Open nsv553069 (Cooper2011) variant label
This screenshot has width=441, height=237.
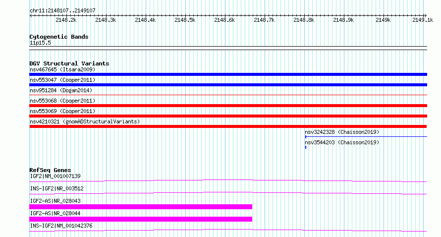(x=62, y=111)
